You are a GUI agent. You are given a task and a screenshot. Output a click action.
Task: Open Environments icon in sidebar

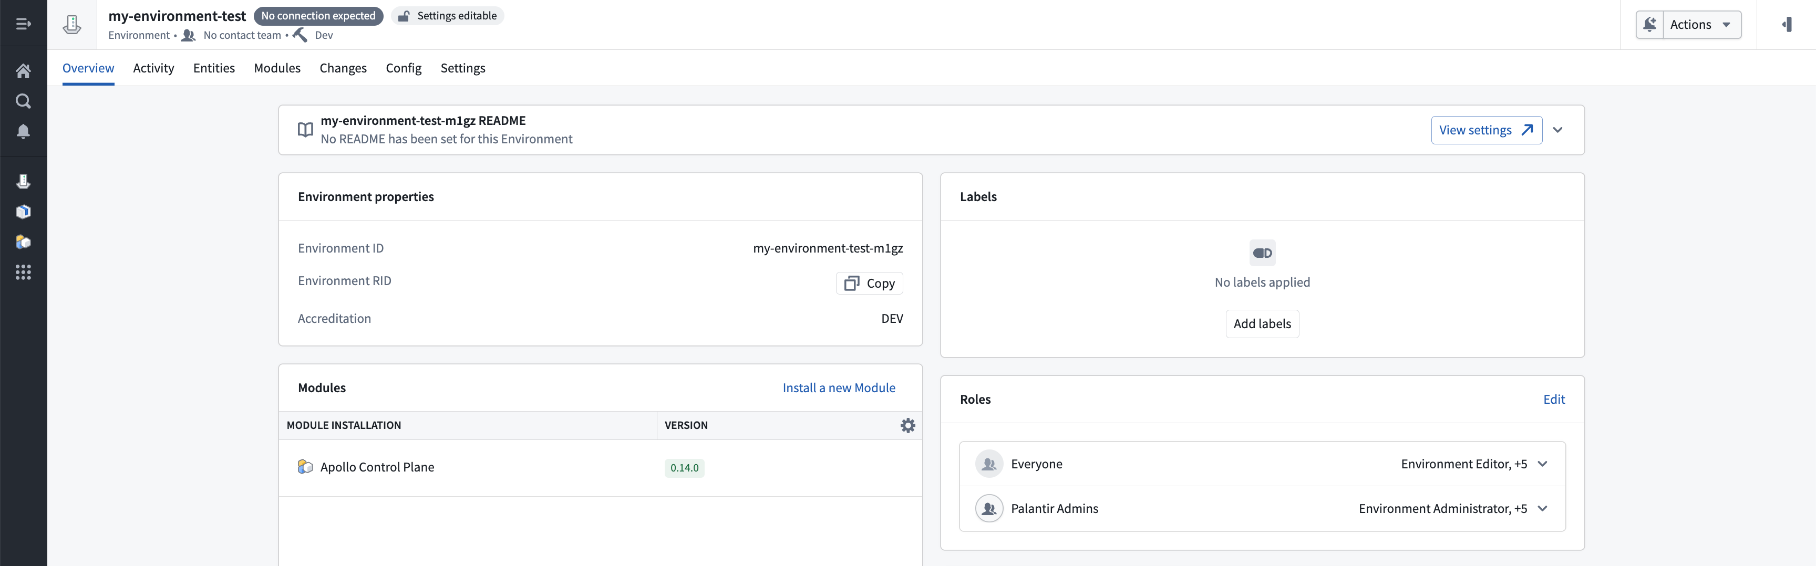pyautogui.click(x=23, y=182)
